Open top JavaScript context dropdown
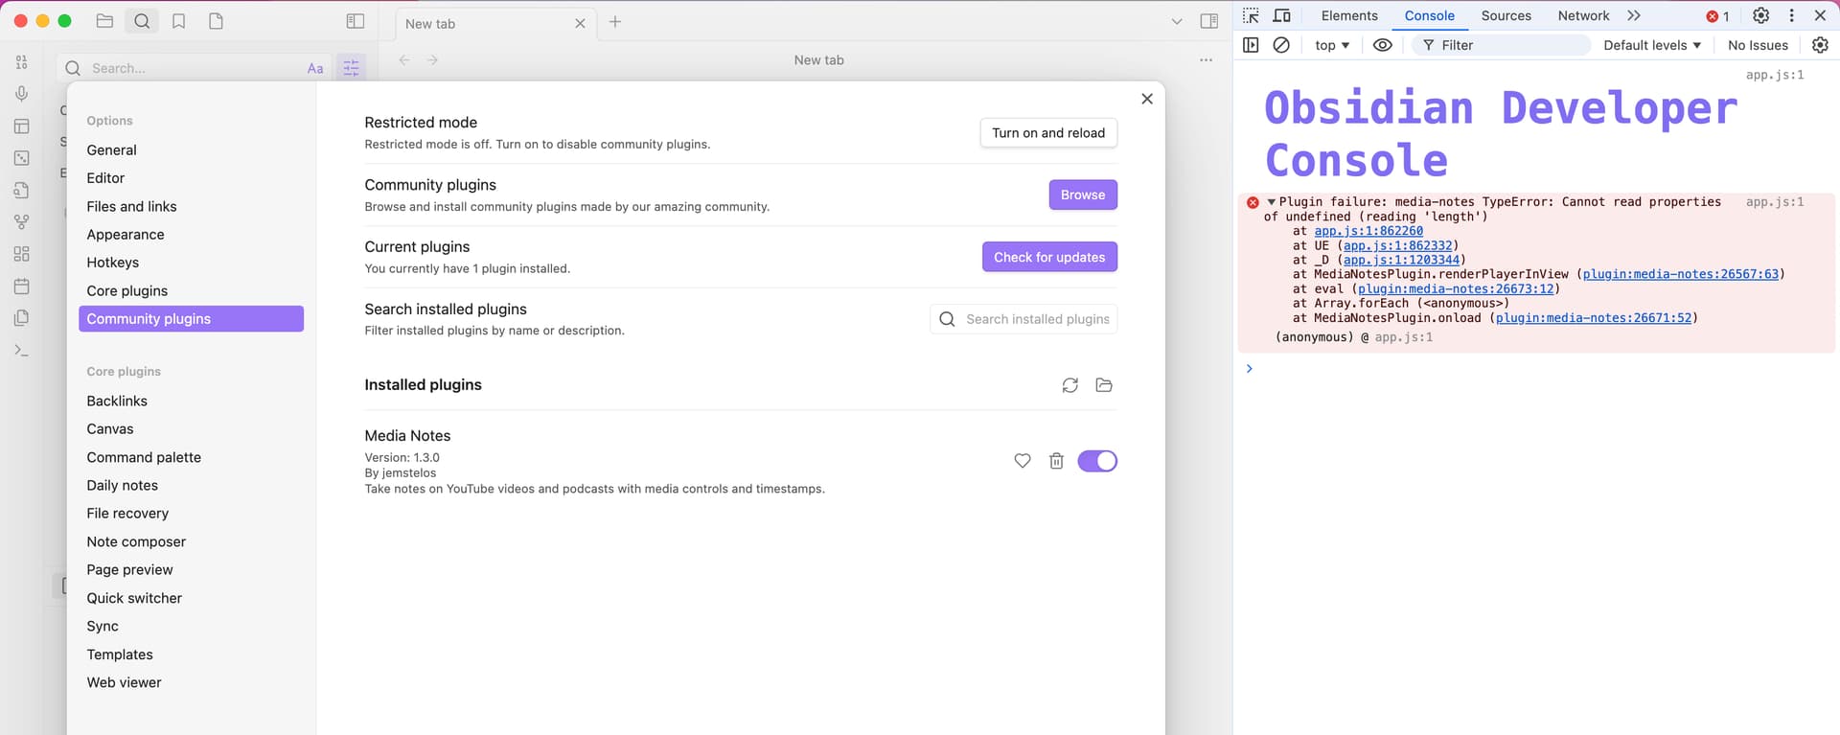1840x735 pixels. (x=1332, y=45)
